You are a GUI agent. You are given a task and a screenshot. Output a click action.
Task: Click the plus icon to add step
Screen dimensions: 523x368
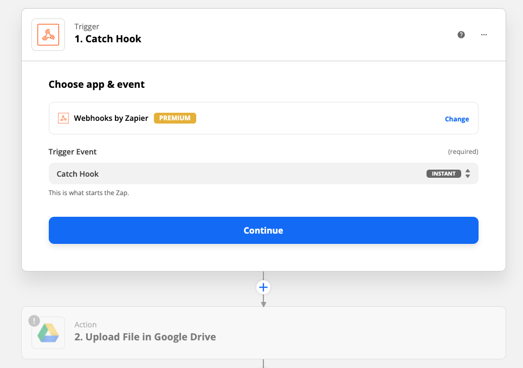pos(263,287)
